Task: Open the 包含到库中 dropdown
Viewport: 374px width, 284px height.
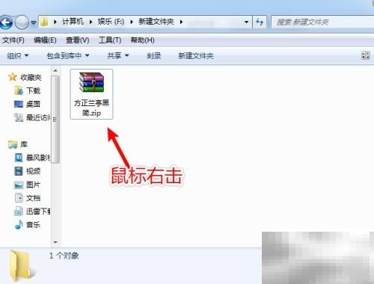Action: pos(68,55)
